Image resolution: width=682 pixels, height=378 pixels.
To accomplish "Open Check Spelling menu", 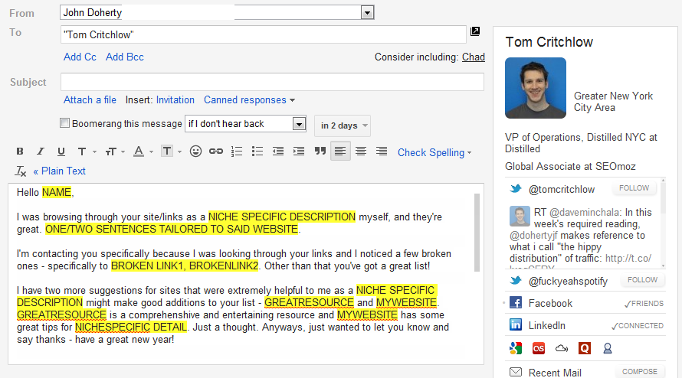I will pyautogui.click(x=434, y=152).
